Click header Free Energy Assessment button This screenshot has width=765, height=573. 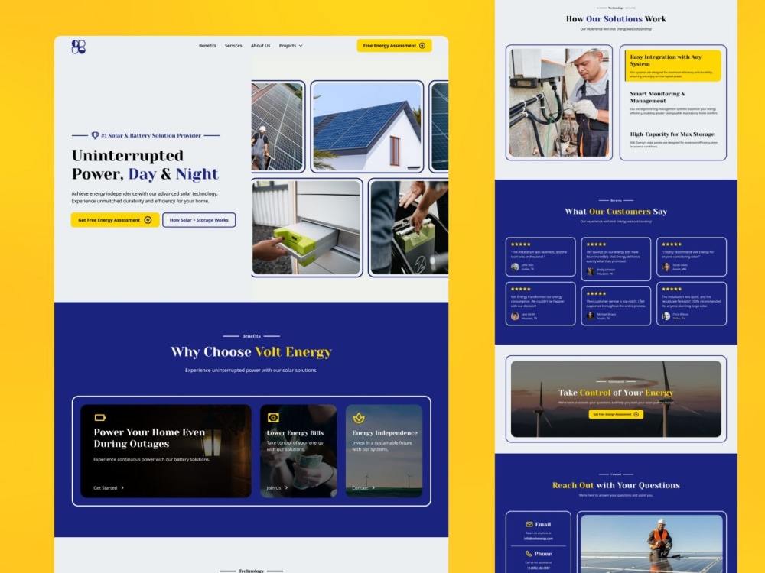tap(394, 46)
